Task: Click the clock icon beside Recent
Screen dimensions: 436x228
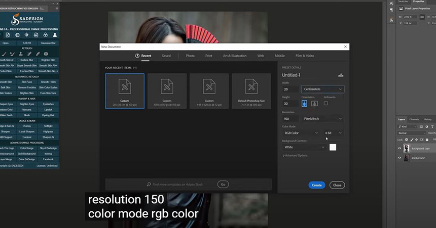Action: 137,56
